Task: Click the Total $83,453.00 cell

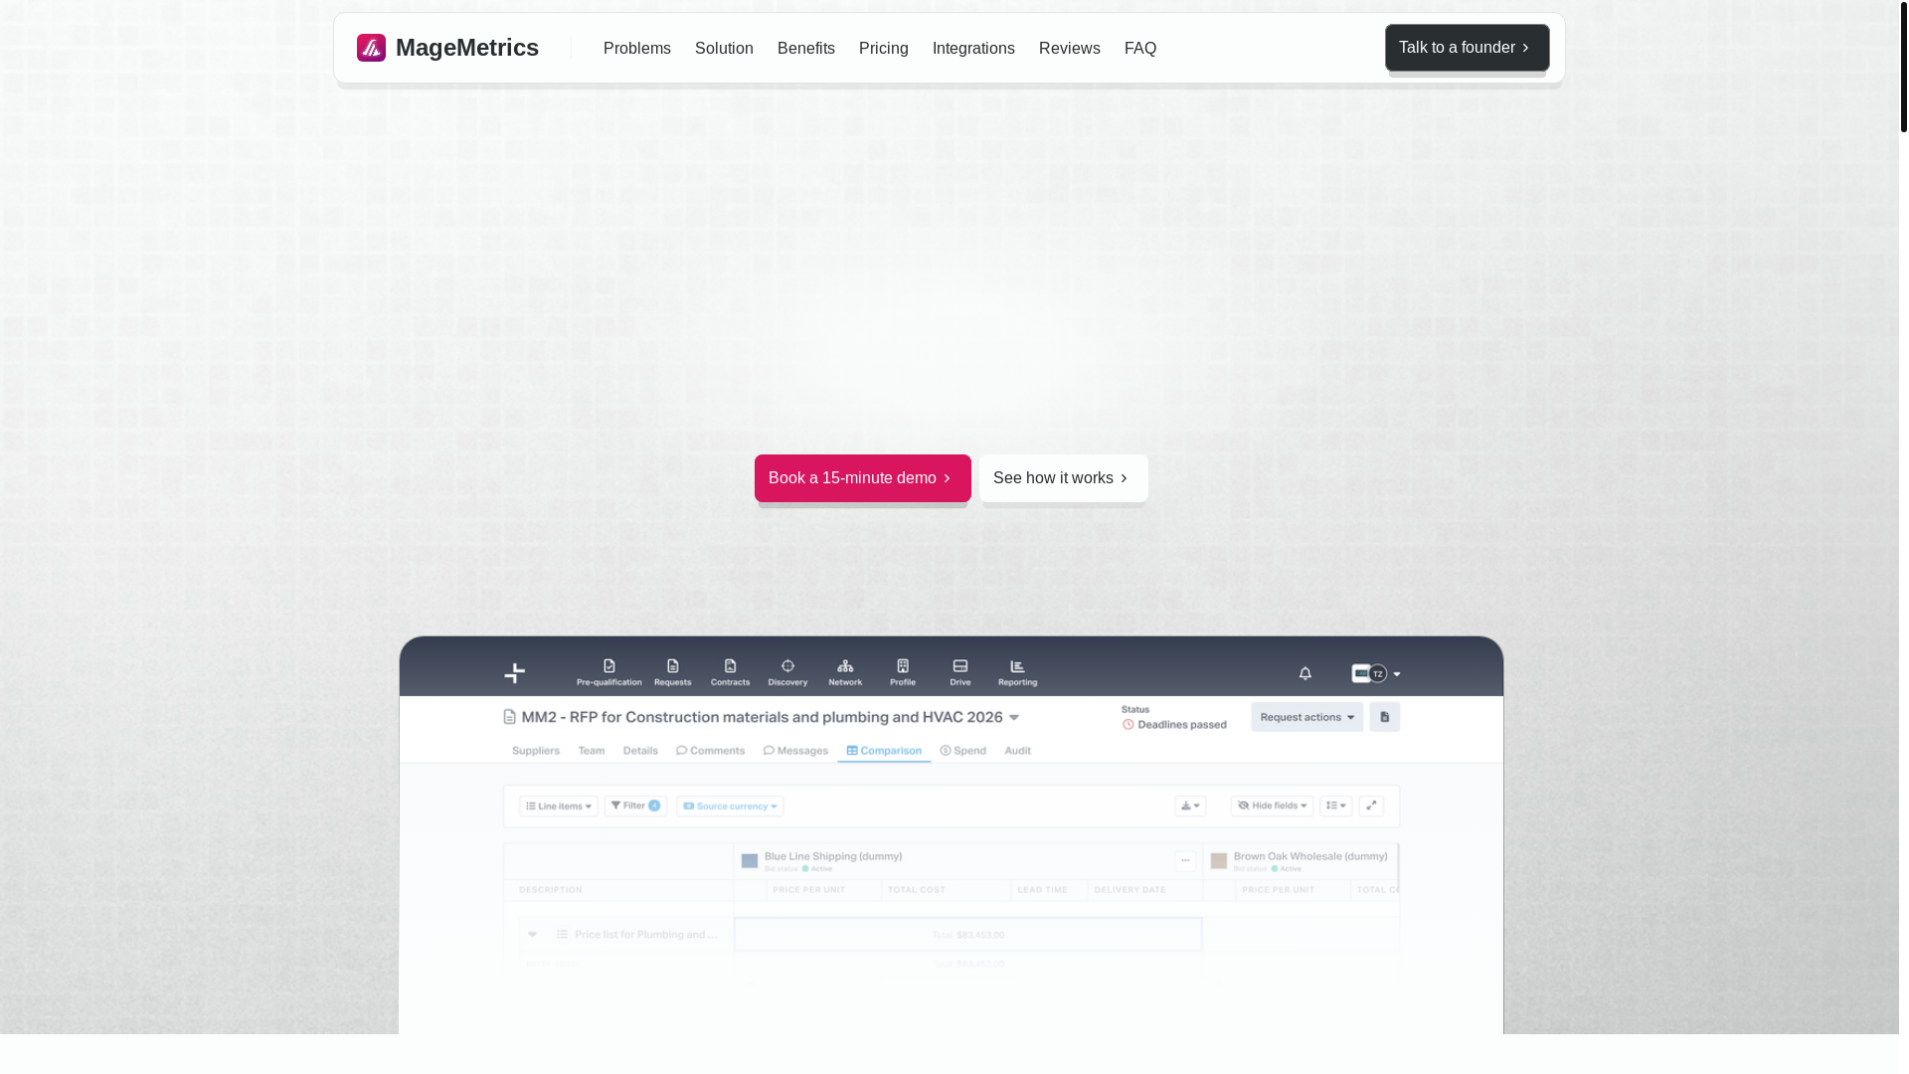Action: 968,935
